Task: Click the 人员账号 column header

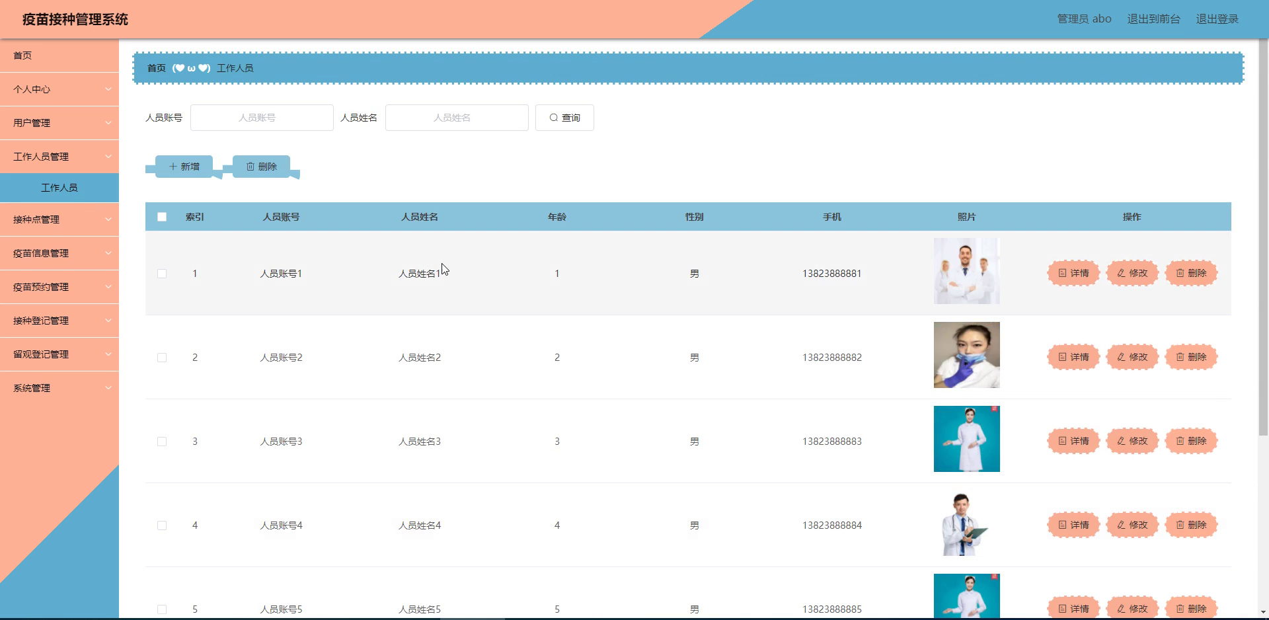Action: pyautogui.click(x=281, y=217)
